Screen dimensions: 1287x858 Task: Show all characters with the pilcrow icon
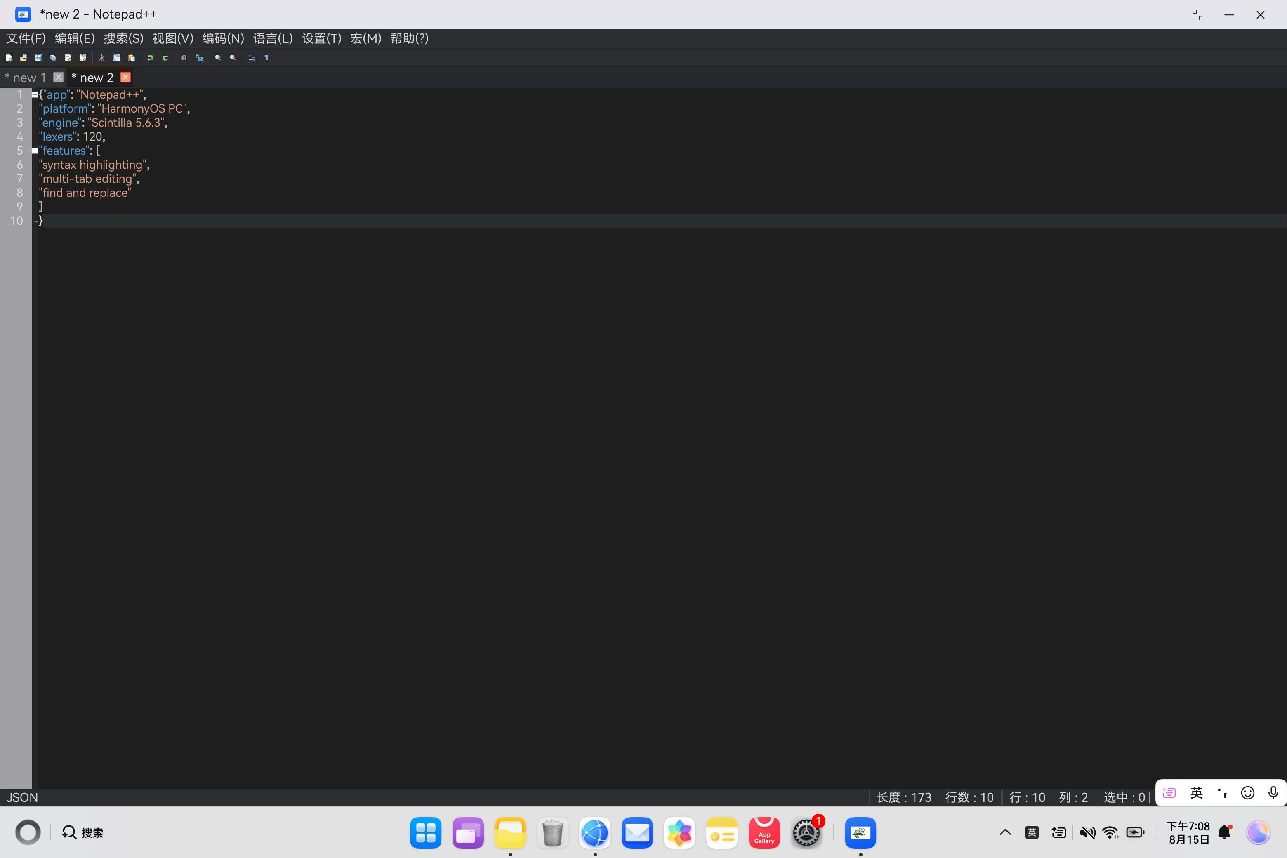point(266,57)
